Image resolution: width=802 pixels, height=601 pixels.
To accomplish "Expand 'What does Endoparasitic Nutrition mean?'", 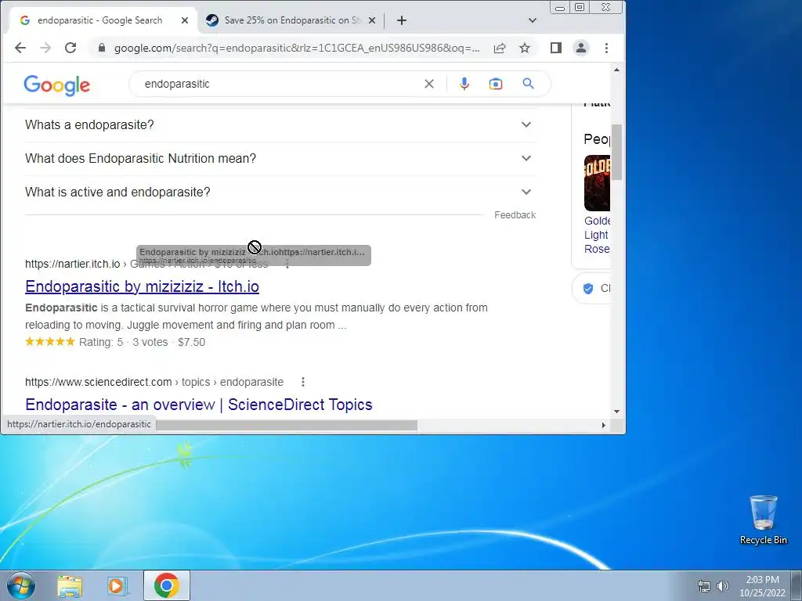I will coord(280,158).
